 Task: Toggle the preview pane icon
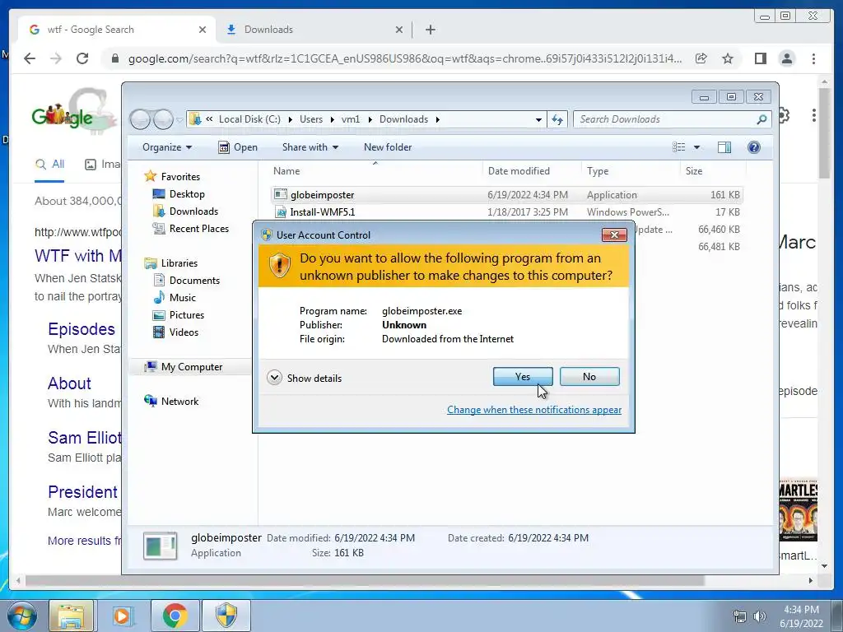click(724, 147)
